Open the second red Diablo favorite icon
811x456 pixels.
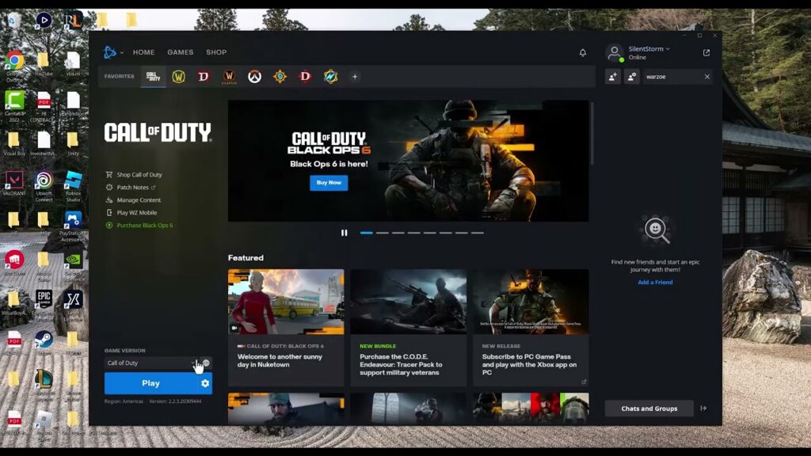click(305, 77)
